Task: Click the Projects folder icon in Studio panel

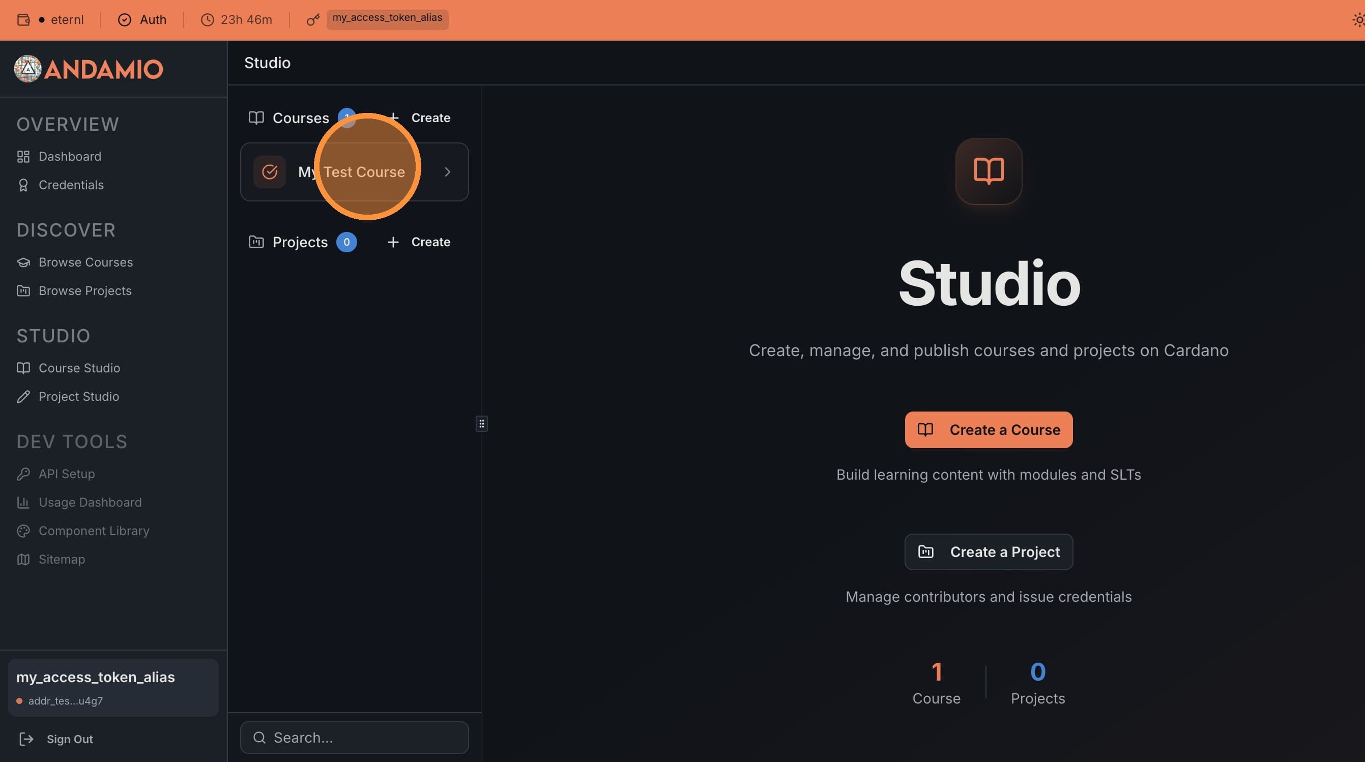Action: (256, 242)
